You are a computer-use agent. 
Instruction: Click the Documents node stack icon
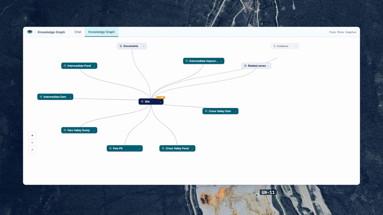[x=121, y=46]
